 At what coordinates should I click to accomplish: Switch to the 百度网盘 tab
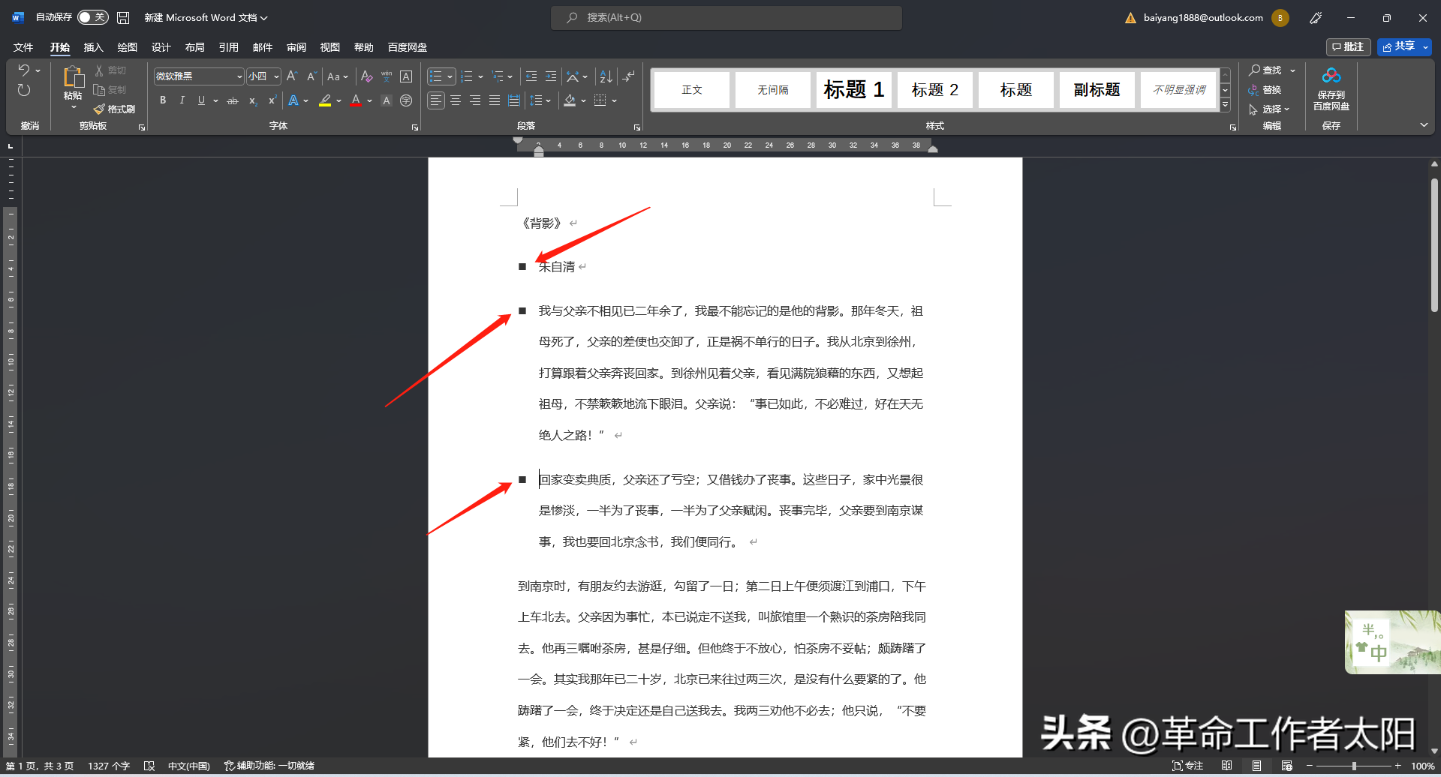click(407, 47)
